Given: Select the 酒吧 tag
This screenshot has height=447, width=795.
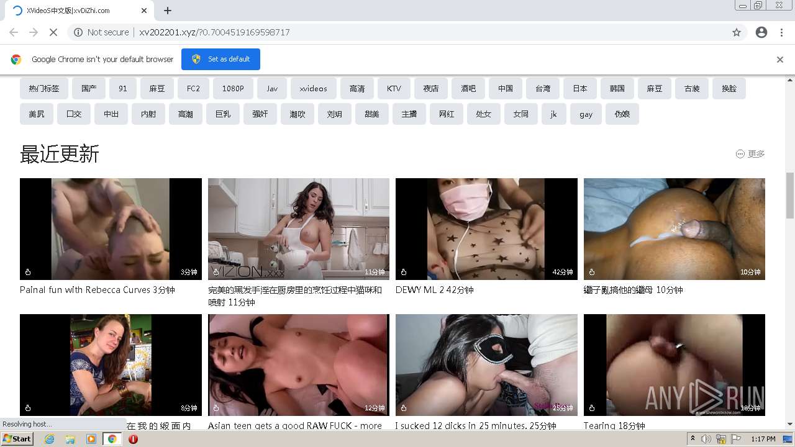Looking at the screenshot, I should point(468,89).
